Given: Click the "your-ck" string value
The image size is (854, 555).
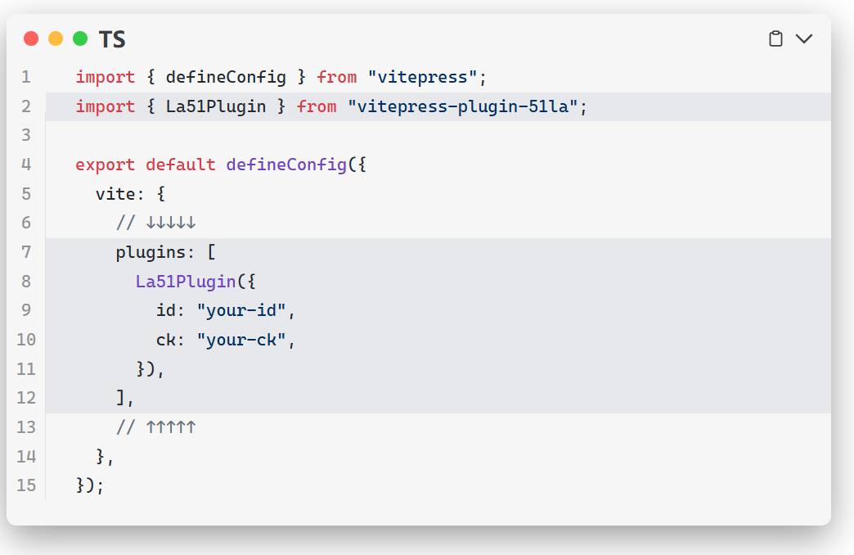Looking at the screenshot, I should click(241, 340).
